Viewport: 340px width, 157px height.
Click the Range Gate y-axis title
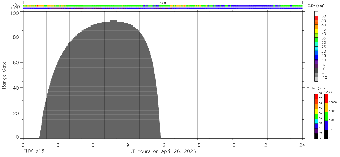(4, 75)
